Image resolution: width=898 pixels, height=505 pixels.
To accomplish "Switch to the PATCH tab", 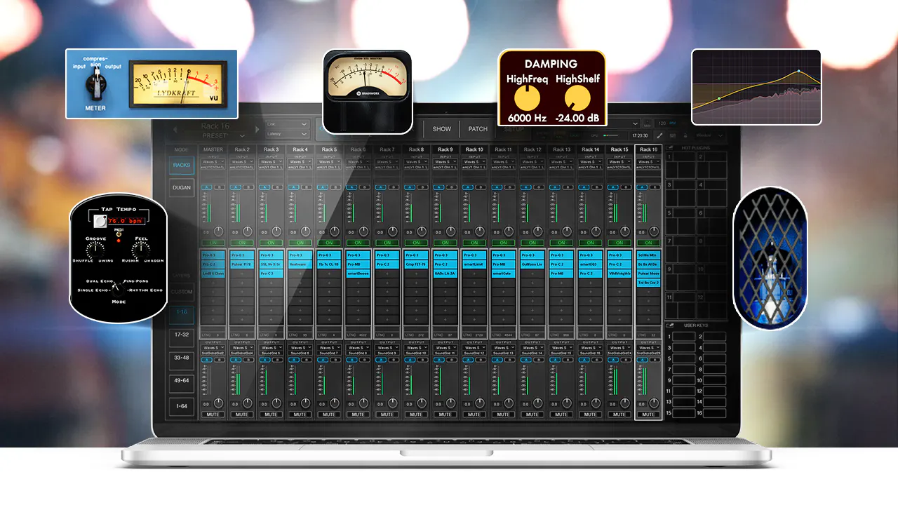I will tap(478, 129).
